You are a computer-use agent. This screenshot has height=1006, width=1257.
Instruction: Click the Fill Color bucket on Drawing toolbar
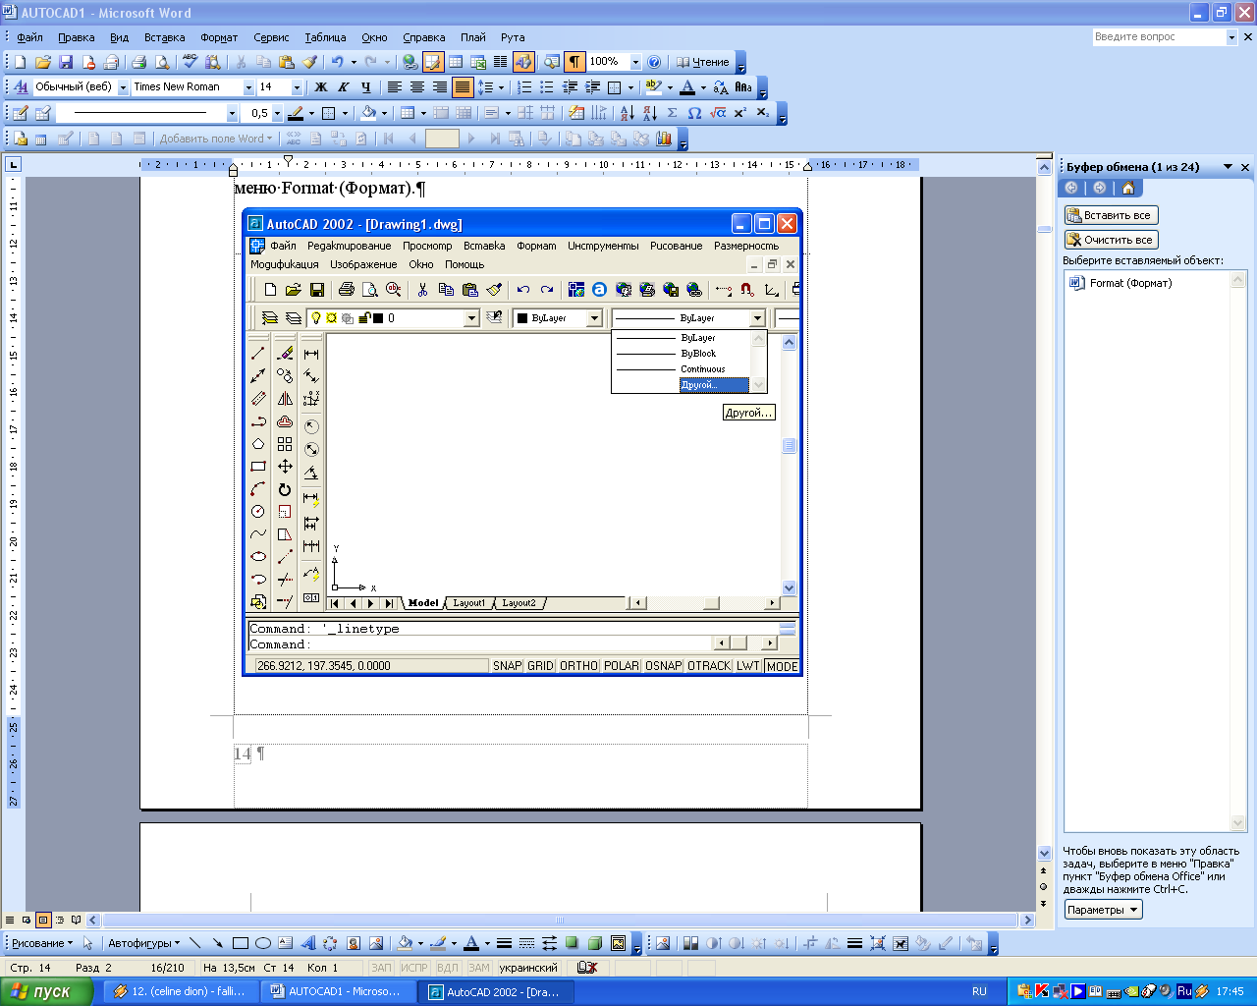tap(404, 943)
